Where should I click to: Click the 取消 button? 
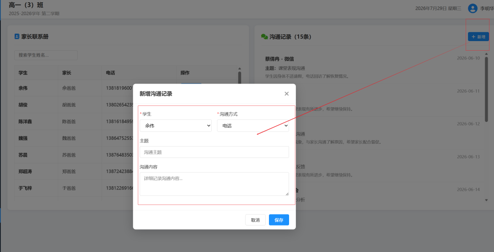[255, 220]
